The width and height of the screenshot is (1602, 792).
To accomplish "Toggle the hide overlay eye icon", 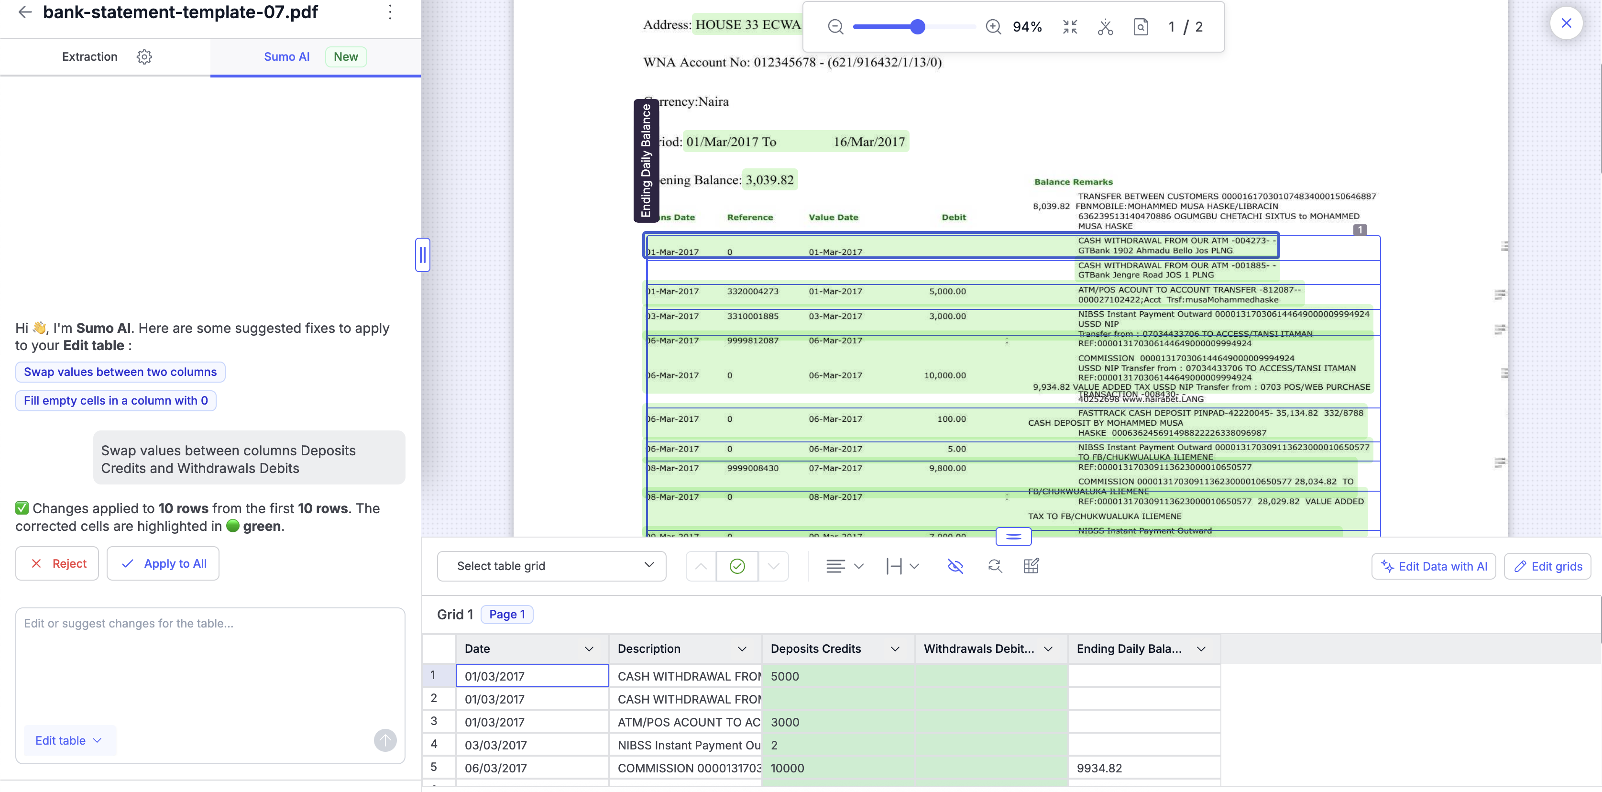I will click(955, 565).
